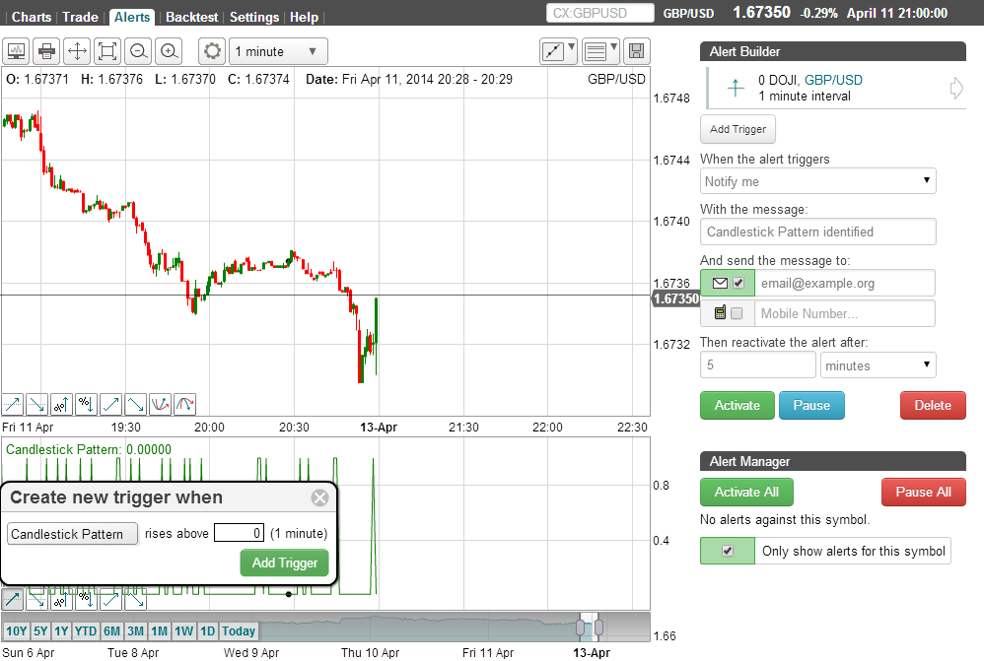Expand the drawing tool dropdown arrow
This screenshot has width=984, height=661.
571,47
